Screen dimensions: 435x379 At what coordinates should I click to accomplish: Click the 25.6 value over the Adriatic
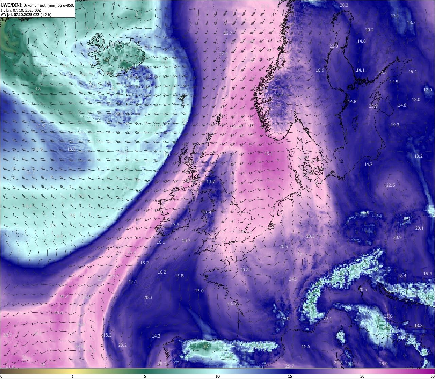click(388, 316)
